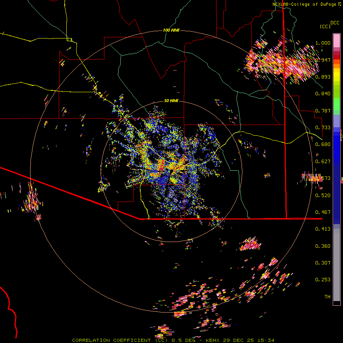Click the 0.893 scale value
343x343 pixels.
pyautogui.click(x=323, y=77)
